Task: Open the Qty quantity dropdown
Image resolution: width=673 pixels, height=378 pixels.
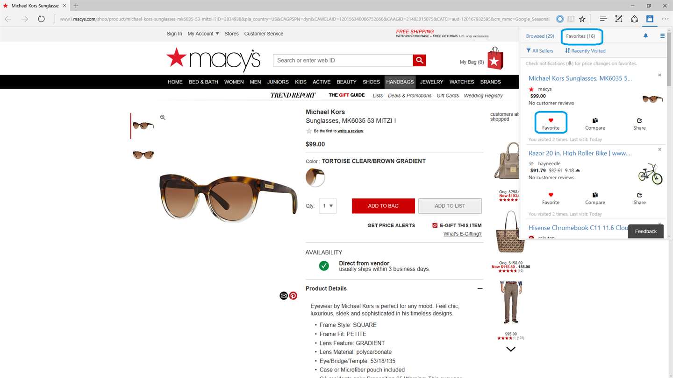Action: pyautogui.click(x=328, y=206)
